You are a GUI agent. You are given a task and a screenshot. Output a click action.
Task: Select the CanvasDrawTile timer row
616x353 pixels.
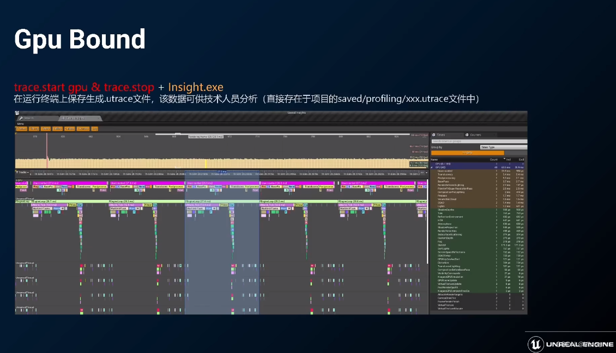[479, 298]
